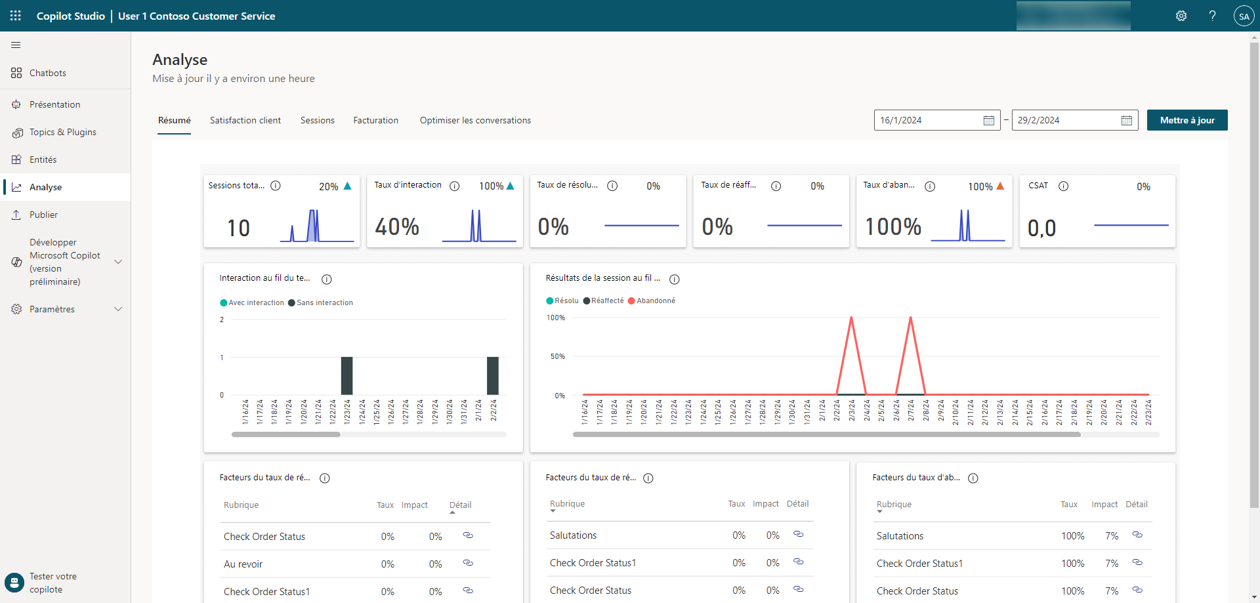Open detail link for Check Order Status1 100% row
Viewport: 1260px width, 603px height.
click(x=1137, y=562)
